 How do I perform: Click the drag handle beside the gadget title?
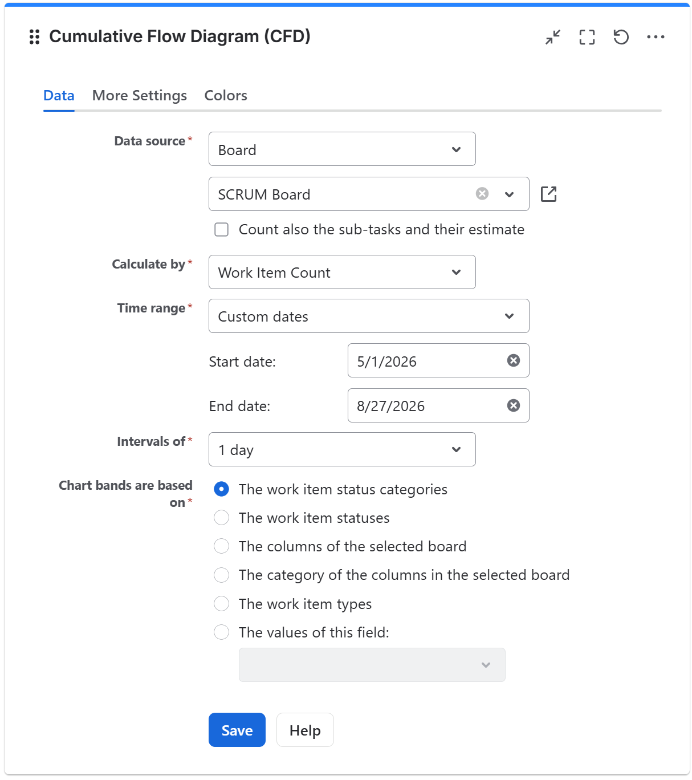[x=34, y=37]
